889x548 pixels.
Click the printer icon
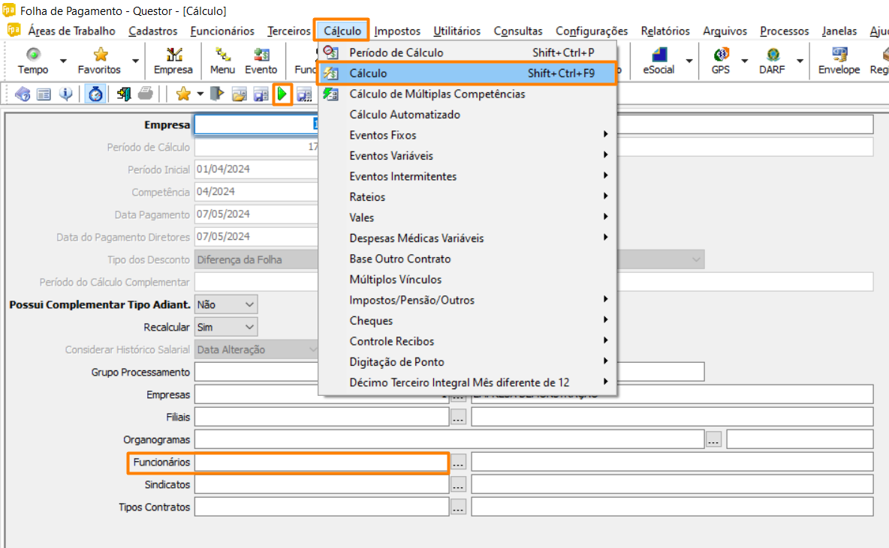tap(146, 94)
